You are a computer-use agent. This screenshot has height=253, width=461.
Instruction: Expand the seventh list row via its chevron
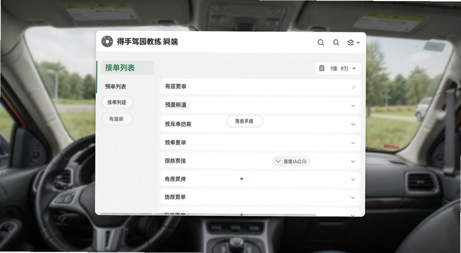point(353,198)
